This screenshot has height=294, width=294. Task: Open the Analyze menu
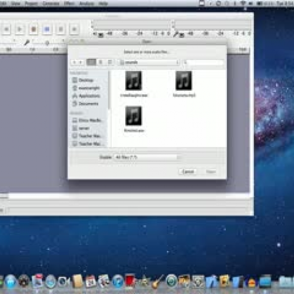86,4
